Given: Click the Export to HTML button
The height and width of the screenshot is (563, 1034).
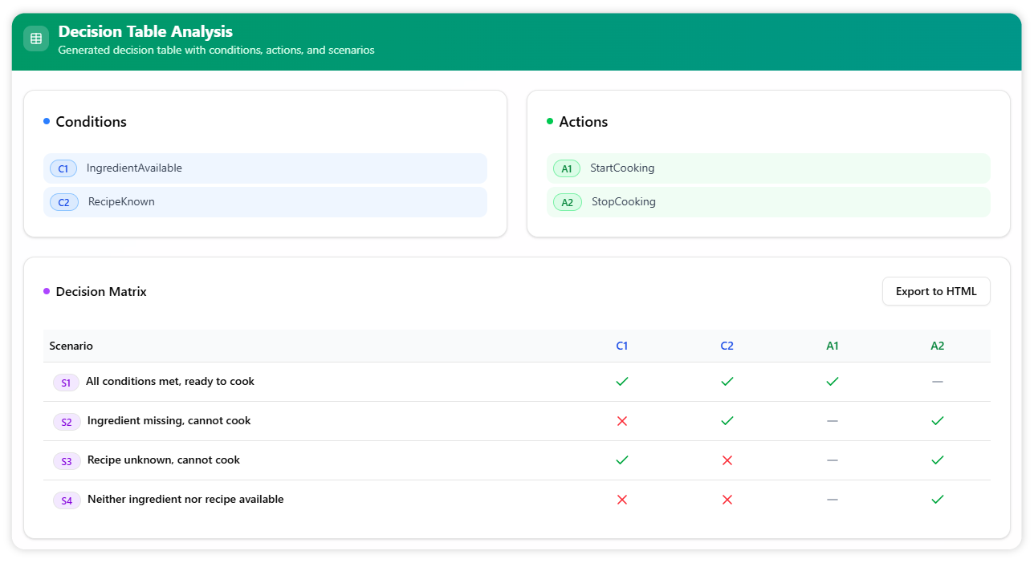Looking at the screenshot, I should click(935, 291).
